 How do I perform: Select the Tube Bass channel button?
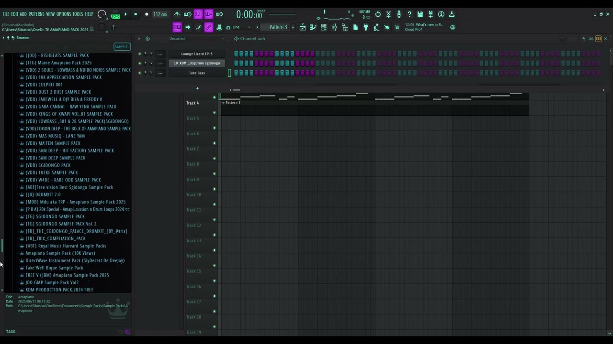click(x=197, y=73)
